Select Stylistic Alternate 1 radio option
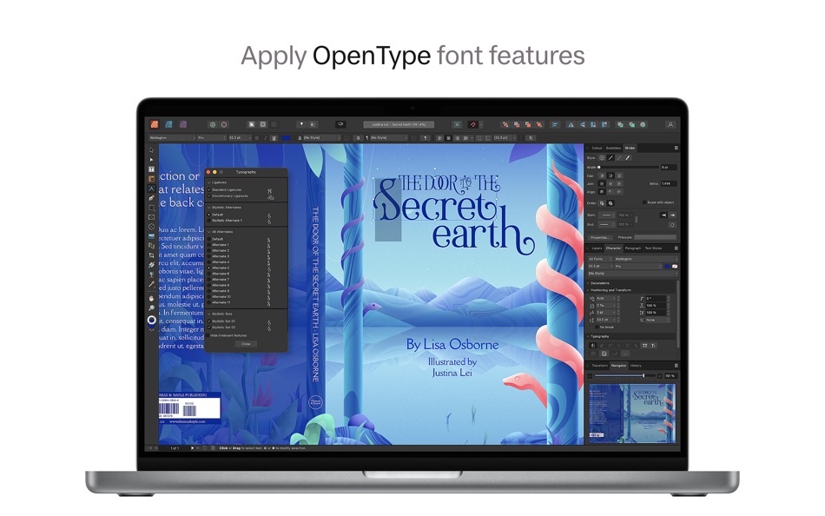Image resolution: width=825 pixels, height=516 pixels. (x=209, y=221)
